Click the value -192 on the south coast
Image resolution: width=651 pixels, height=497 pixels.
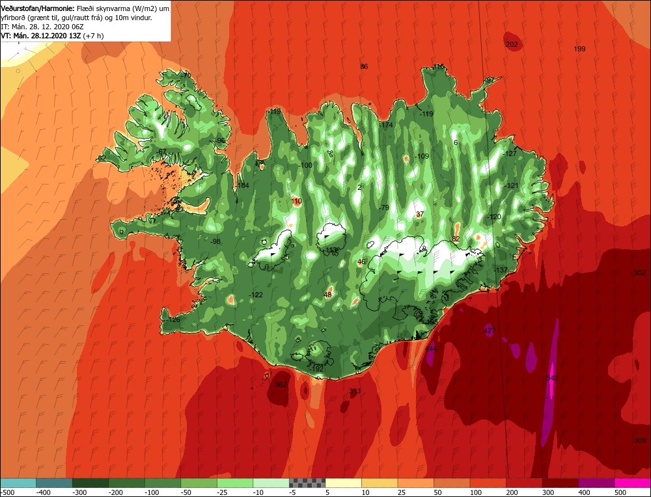317,369
